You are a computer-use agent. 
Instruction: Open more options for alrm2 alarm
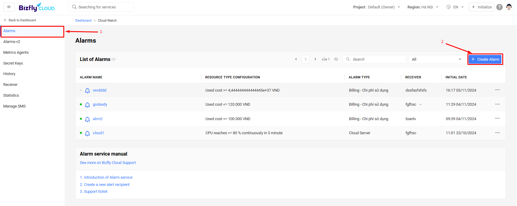pyautogui.click(x=497, y=118)
